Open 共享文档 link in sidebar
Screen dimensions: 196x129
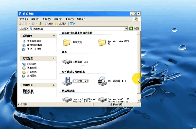pyautogui.click(x=32, y=72)
